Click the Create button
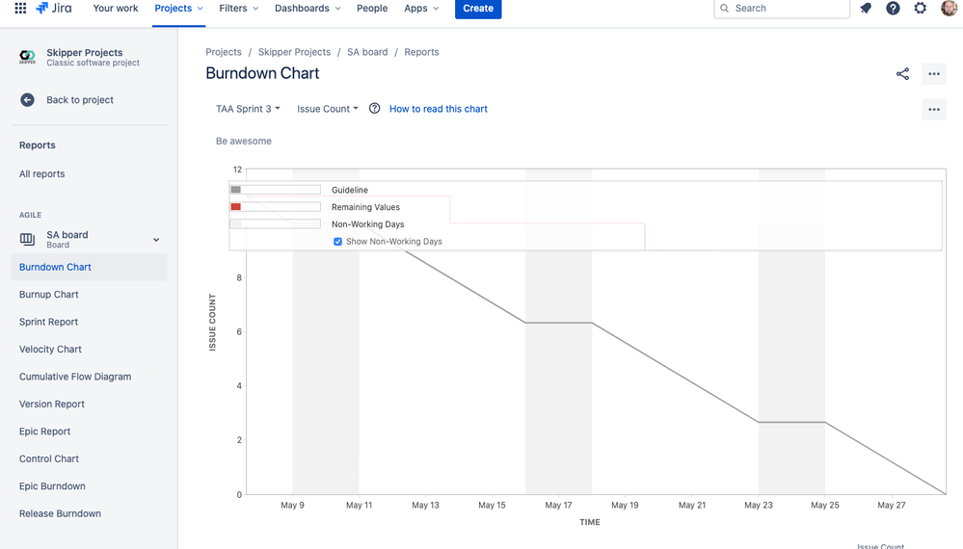The image size is (963, 549). (478, 8)
